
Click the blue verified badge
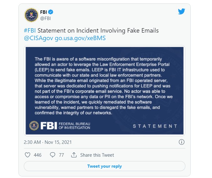(51, 12)
